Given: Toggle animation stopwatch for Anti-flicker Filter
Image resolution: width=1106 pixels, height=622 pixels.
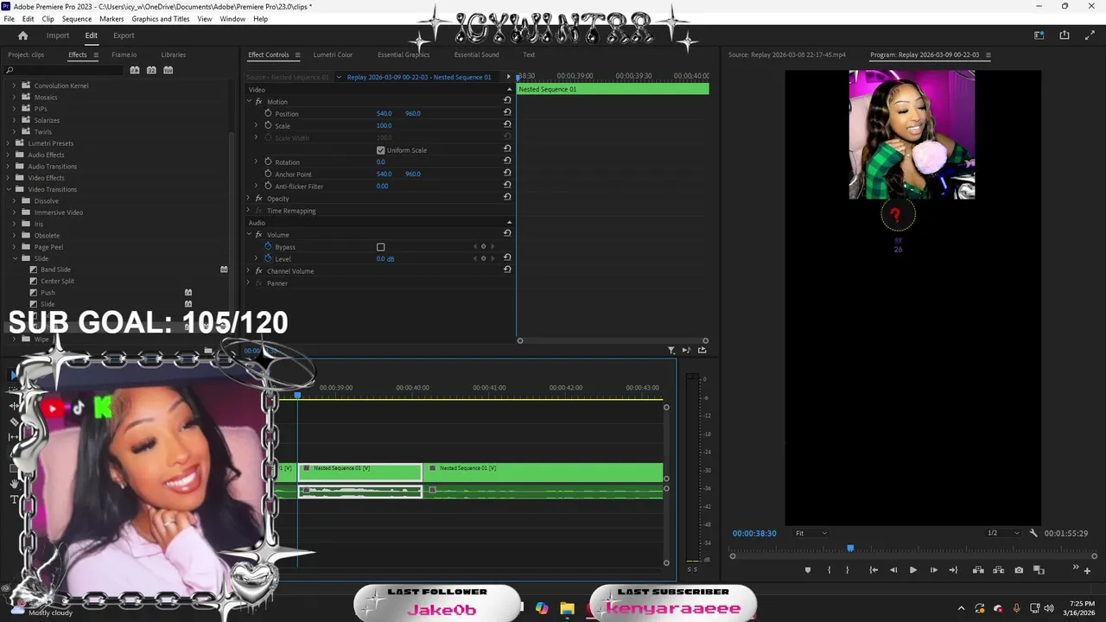Looking at the screenshot, I should (x=268, y=186).
